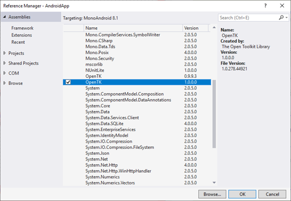Screen dimensions: 291x201
Task: Close the Reference Manager dialog
Action: coord(282,6)
